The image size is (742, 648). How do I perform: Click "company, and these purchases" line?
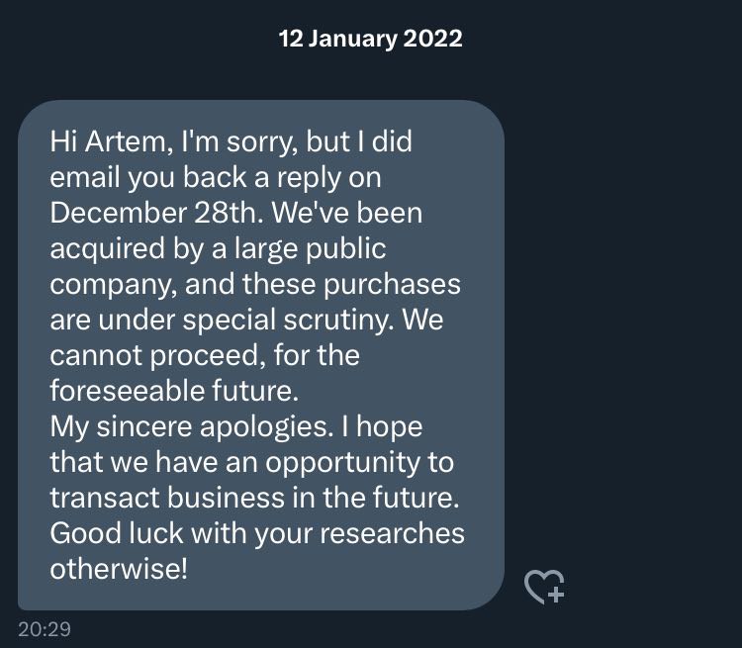click(255, 285)
